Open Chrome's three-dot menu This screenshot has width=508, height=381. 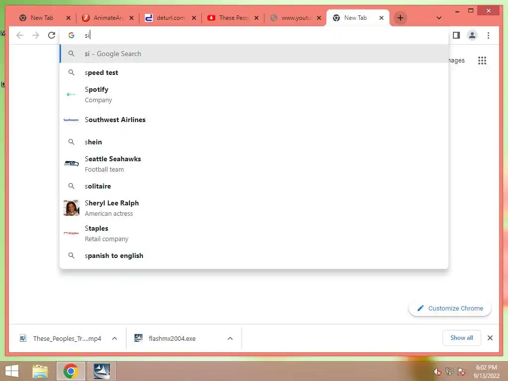click(x=488, y=35)
